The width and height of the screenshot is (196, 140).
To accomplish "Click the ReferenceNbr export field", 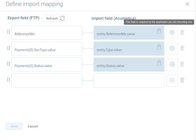I will (47, 33).
